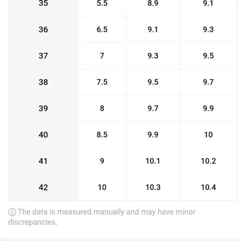Click the 9.9 value in row 39
The image size is (241, 241).
[208, 108]
